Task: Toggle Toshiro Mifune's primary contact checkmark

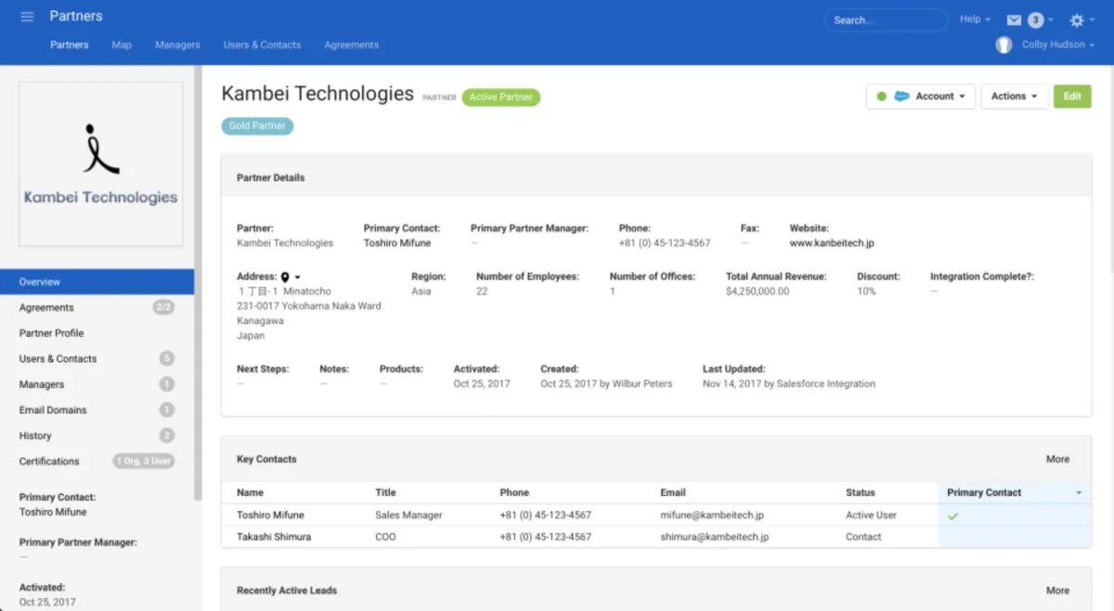Action: (952, 515)
